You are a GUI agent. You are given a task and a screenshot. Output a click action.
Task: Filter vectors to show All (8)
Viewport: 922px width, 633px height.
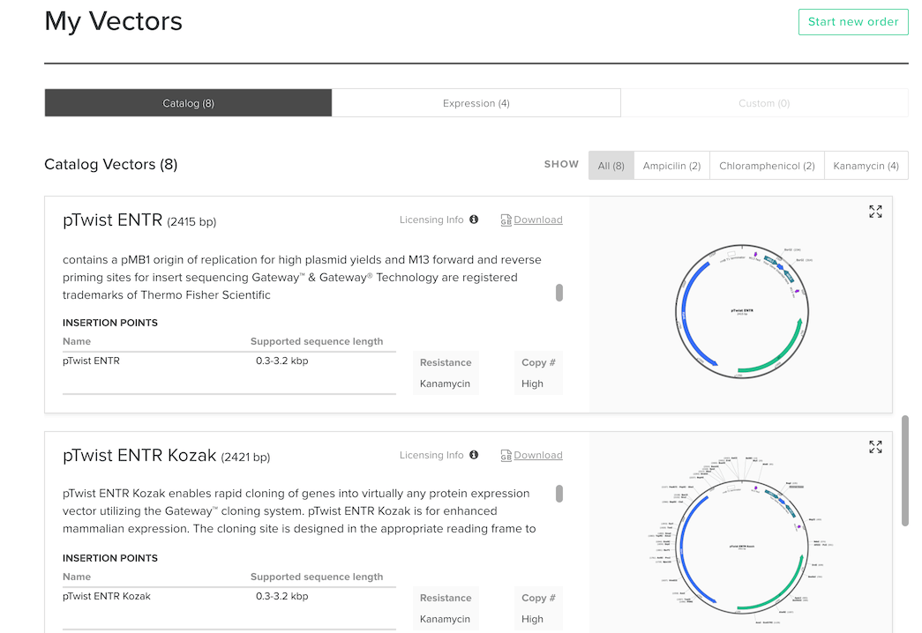(611, 166)
